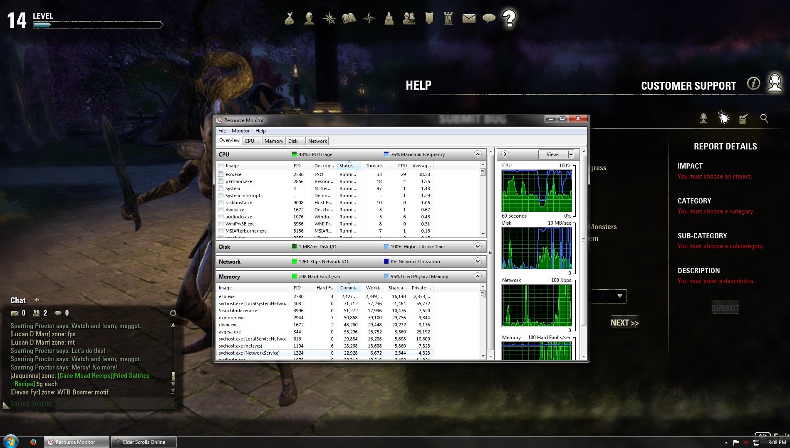Click the chat friends count icon
The image size is (790, 448).
37,313
